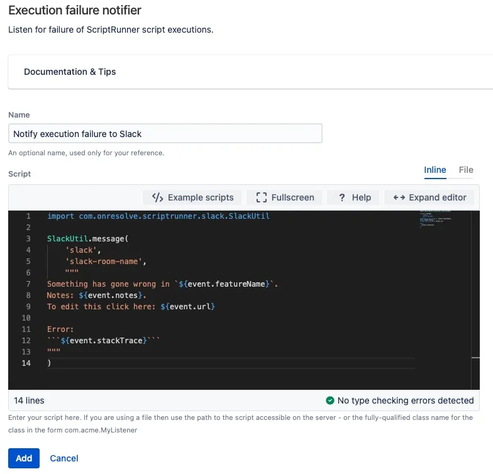Click the 'Execution failure notifier' heading
The width and height of the screenshot is (493, 474).
75,10
